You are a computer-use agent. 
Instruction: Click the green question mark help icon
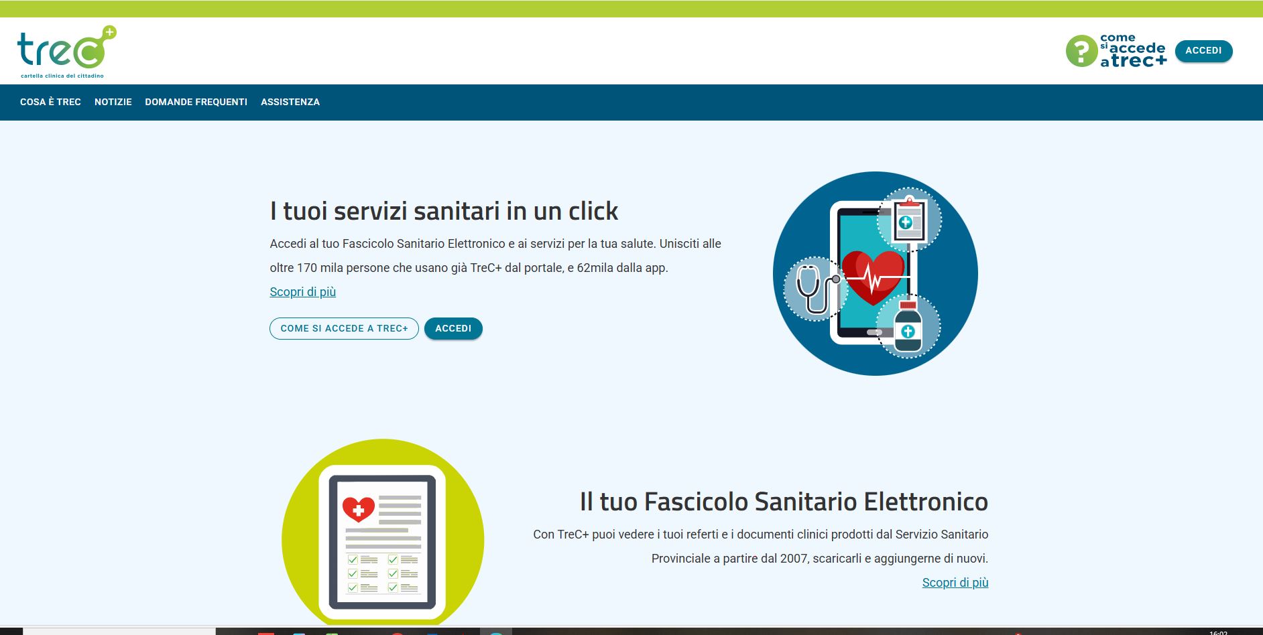coord(1081,51)
